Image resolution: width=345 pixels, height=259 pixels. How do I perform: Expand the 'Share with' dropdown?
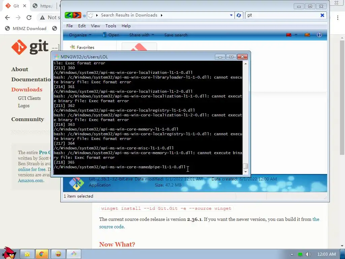click(142, 35)
